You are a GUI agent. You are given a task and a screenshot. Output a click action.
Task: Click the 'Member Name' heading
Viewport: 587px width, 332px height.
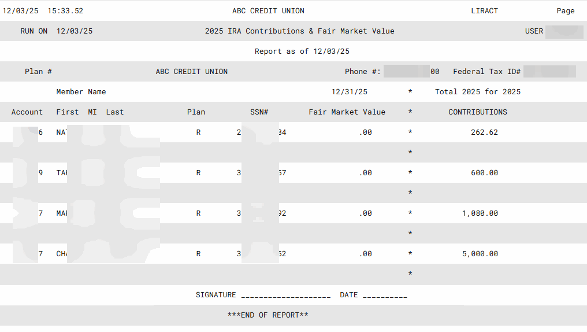tap(81, 92)
